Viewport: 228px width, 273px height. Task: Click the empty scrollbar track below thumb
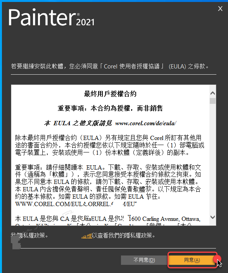[212, 158]
